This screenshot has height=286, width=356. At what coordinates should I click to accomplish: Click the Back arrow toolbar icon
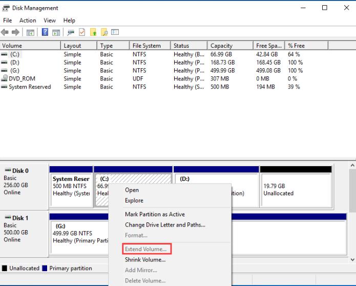pyautogui.click(x=5, y=32)
